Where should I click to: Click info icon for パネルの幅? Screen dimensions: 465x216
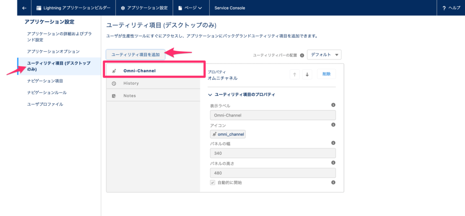[x=333, y=143]
